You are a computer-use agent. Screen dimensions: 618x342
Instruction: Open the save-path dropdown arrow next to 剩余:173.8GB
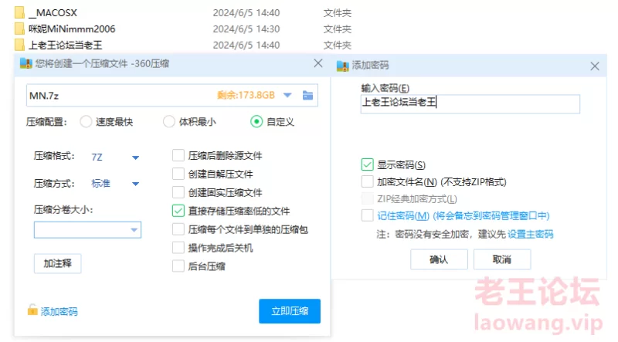(x=287, y=96)
